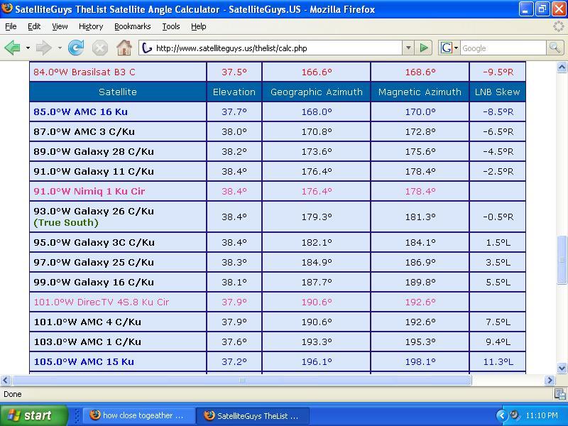Switch to SatelliteGuys TheList taskbar window
Viewport: 568px width, 426px height.
(x=253, y=415)
